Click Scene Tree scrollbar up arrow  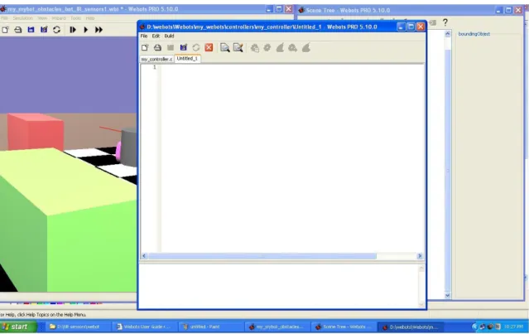(x=448, y=33)
